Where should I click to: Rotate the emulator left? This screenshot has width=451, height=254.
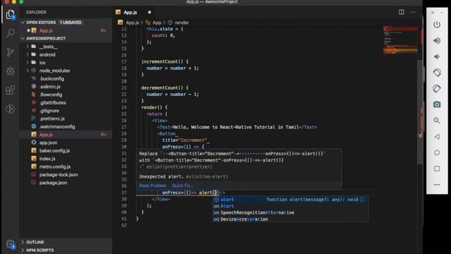click(437, 73)
